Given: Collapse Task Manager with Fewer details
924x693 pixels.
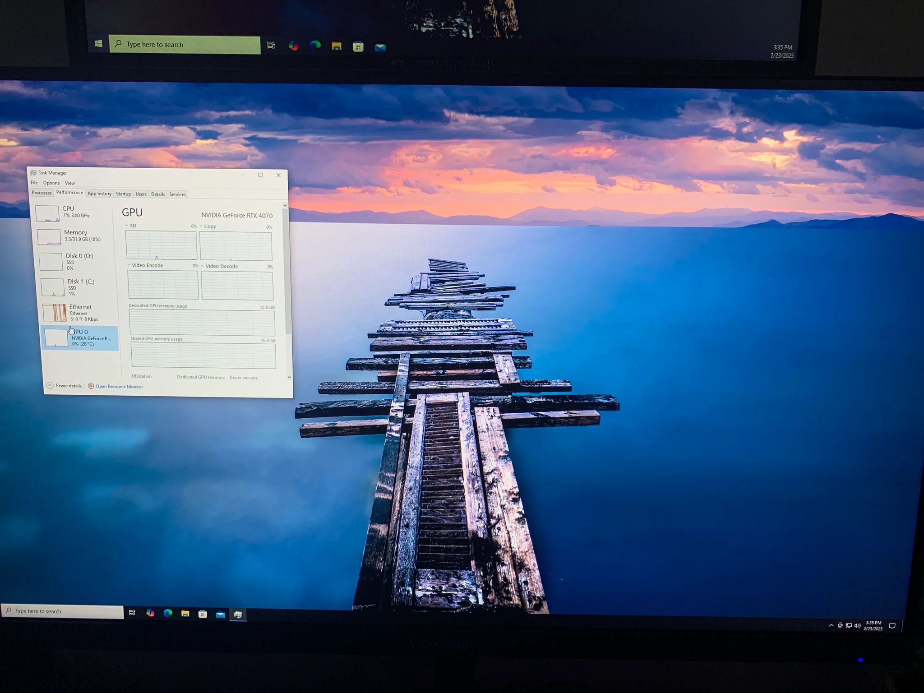Looking at the screenshot, I should (x=64, y=386).
